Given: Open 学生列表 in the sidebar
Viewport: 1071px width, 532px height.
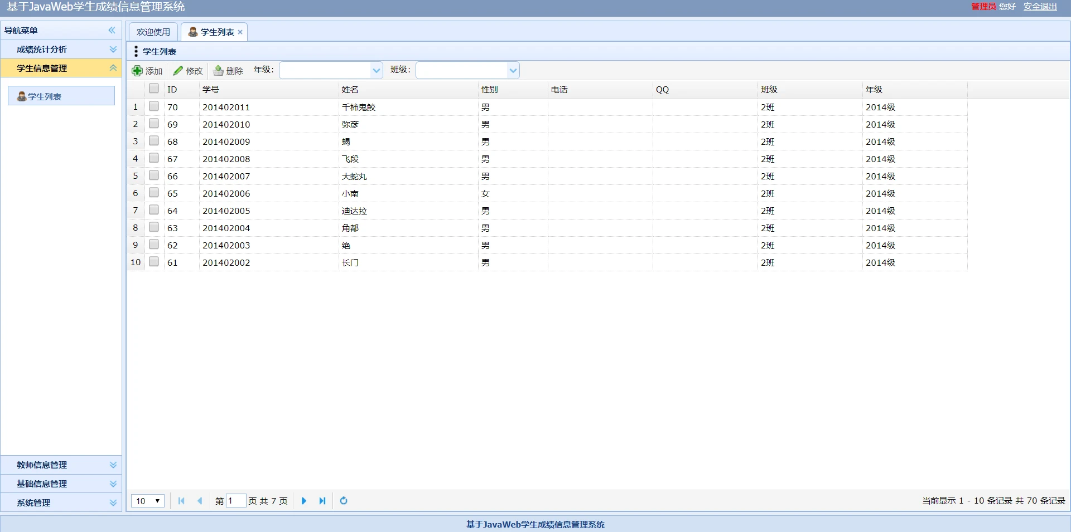Looking at the screenshot, I should pos(61,96).
